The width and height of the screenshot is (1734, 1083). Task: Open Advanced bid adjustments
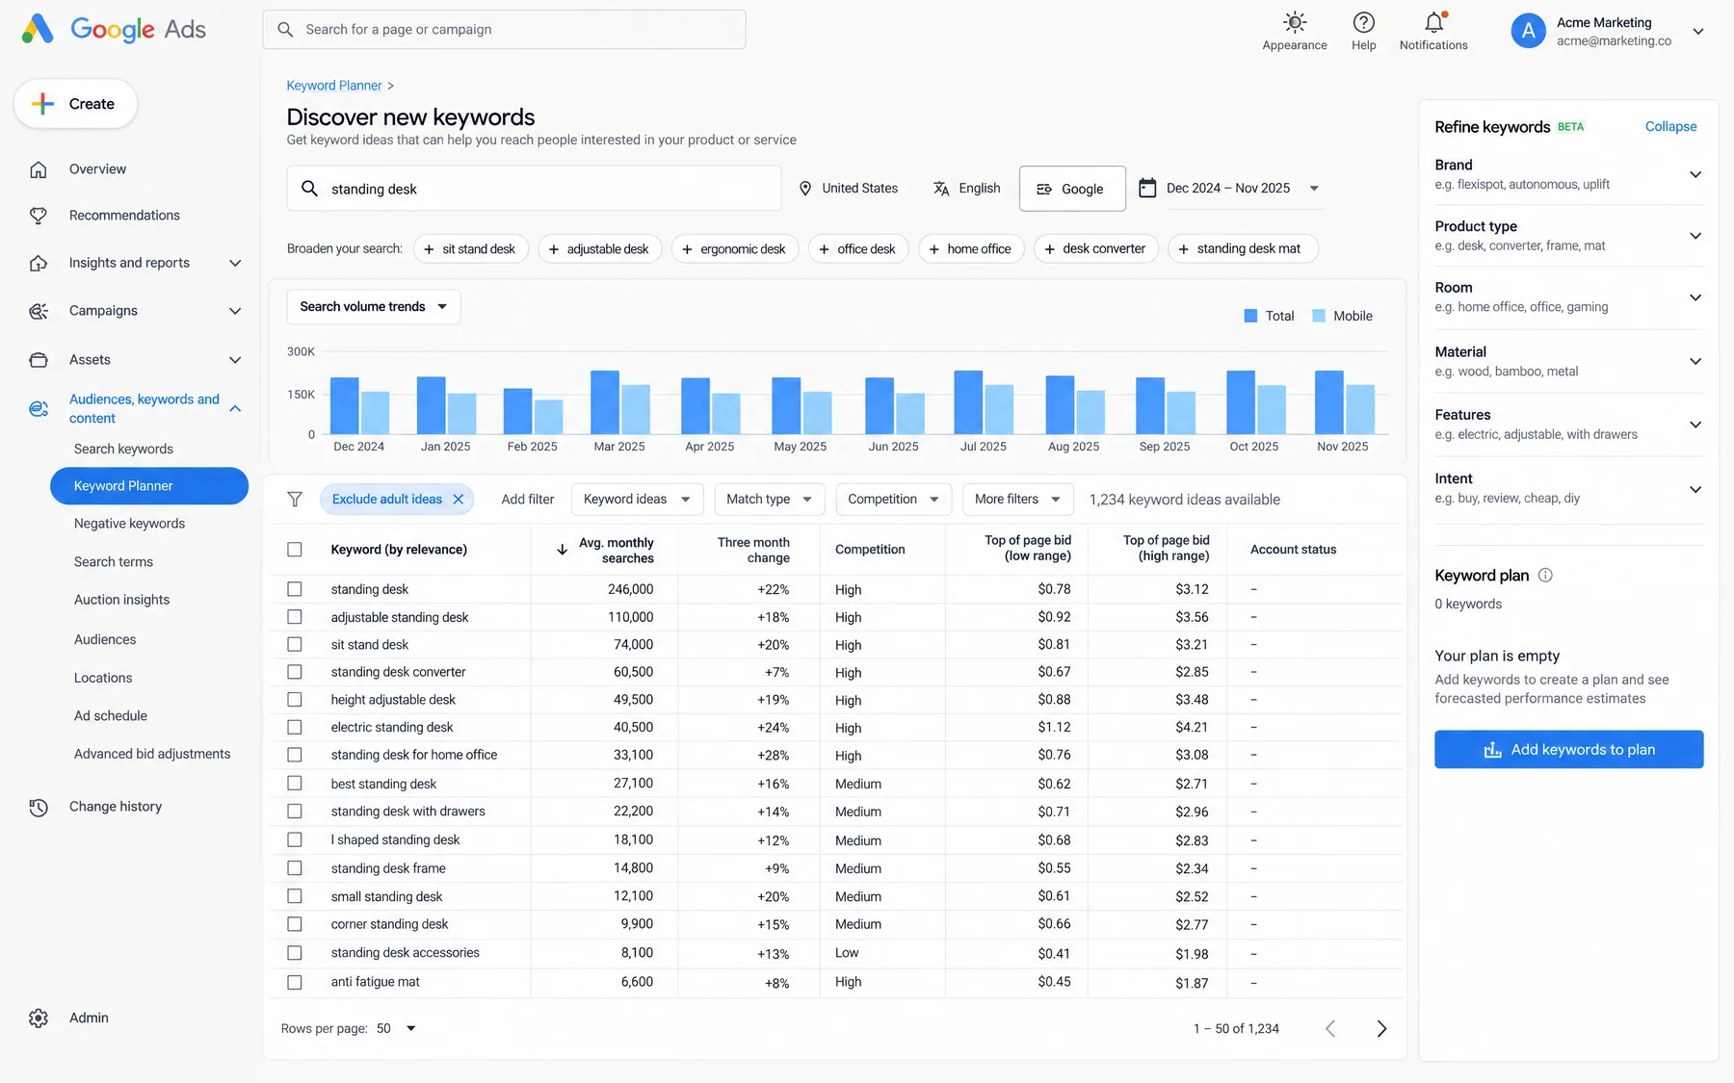pyautogui.click(x=152, y=755)
